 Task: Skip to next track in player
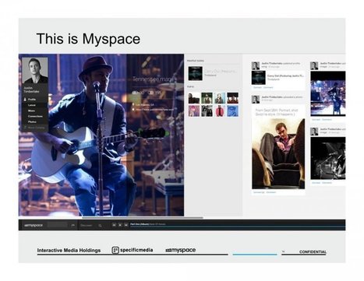click(126, 225)
